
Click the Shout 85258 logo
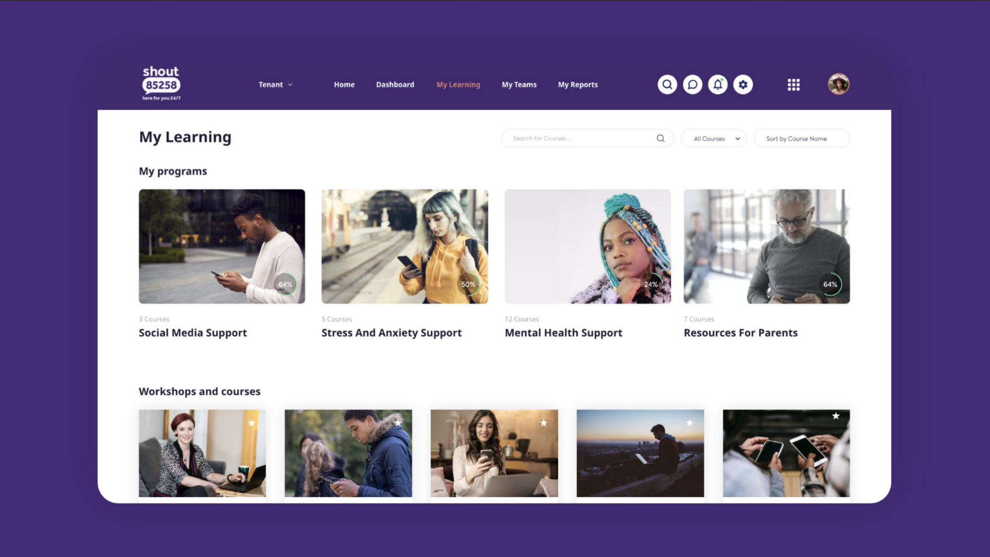pyautogui.click(x=161, y=83)
